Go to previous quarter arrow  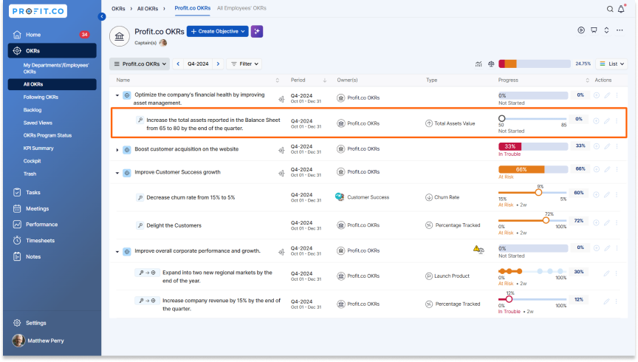point(178,64)
